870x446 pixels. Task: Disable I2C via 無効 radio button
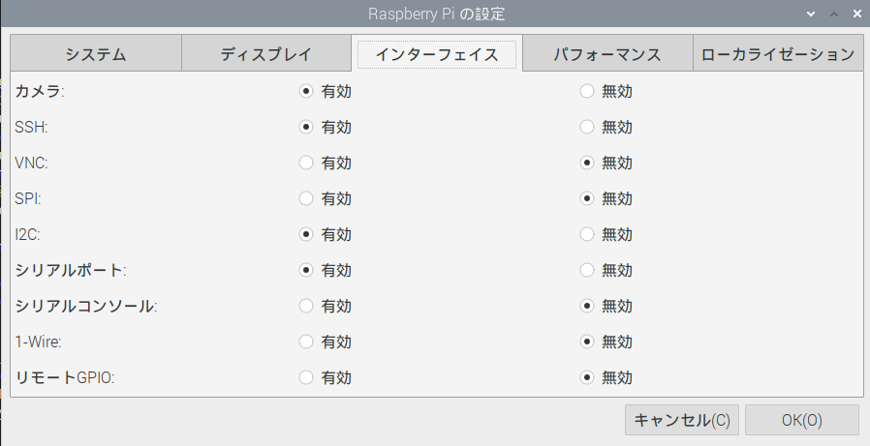point(587,234)
